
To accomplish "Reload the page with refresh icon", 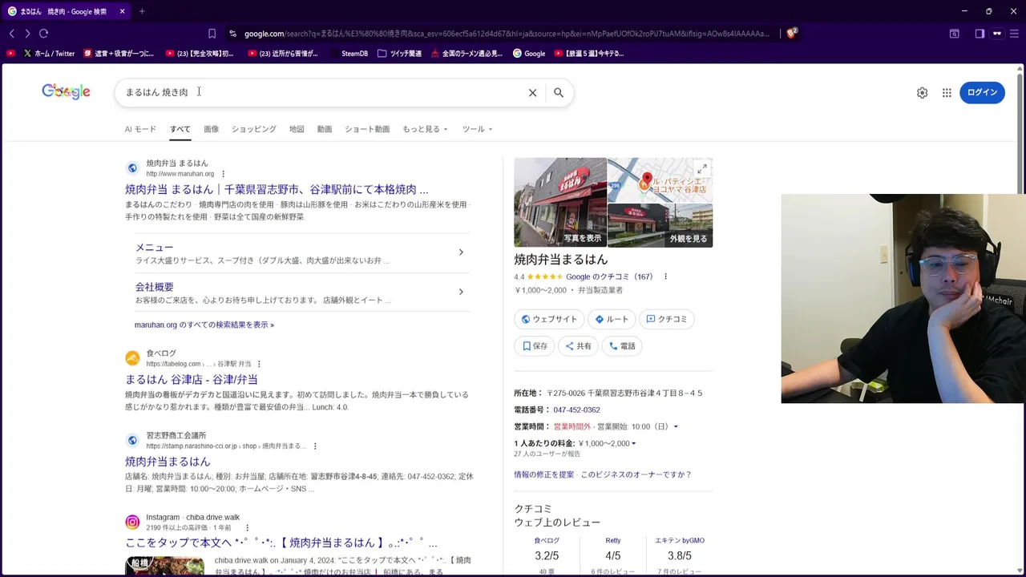I will [x=43, y=34].
